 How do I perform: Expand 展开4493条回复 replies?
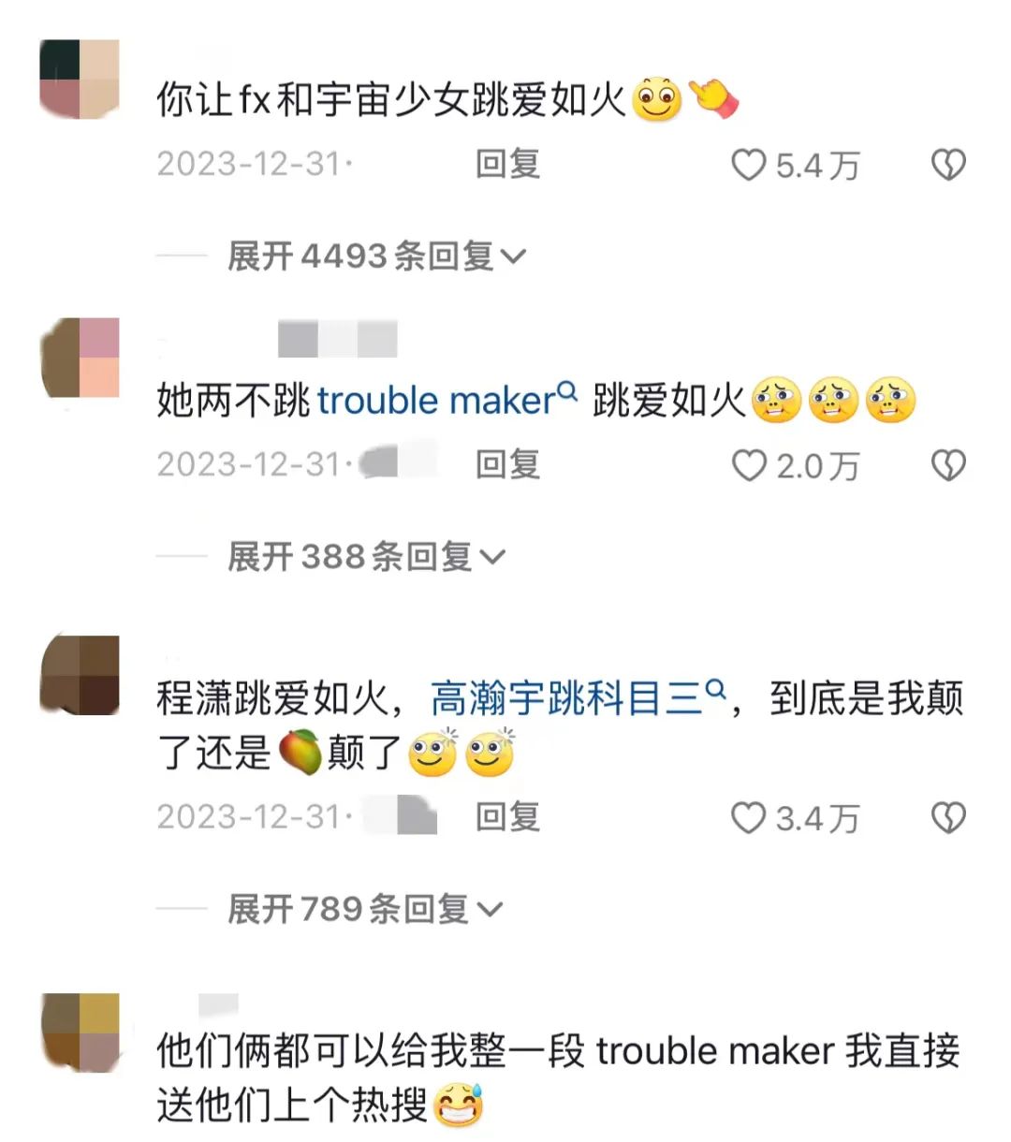click(377, 256)
